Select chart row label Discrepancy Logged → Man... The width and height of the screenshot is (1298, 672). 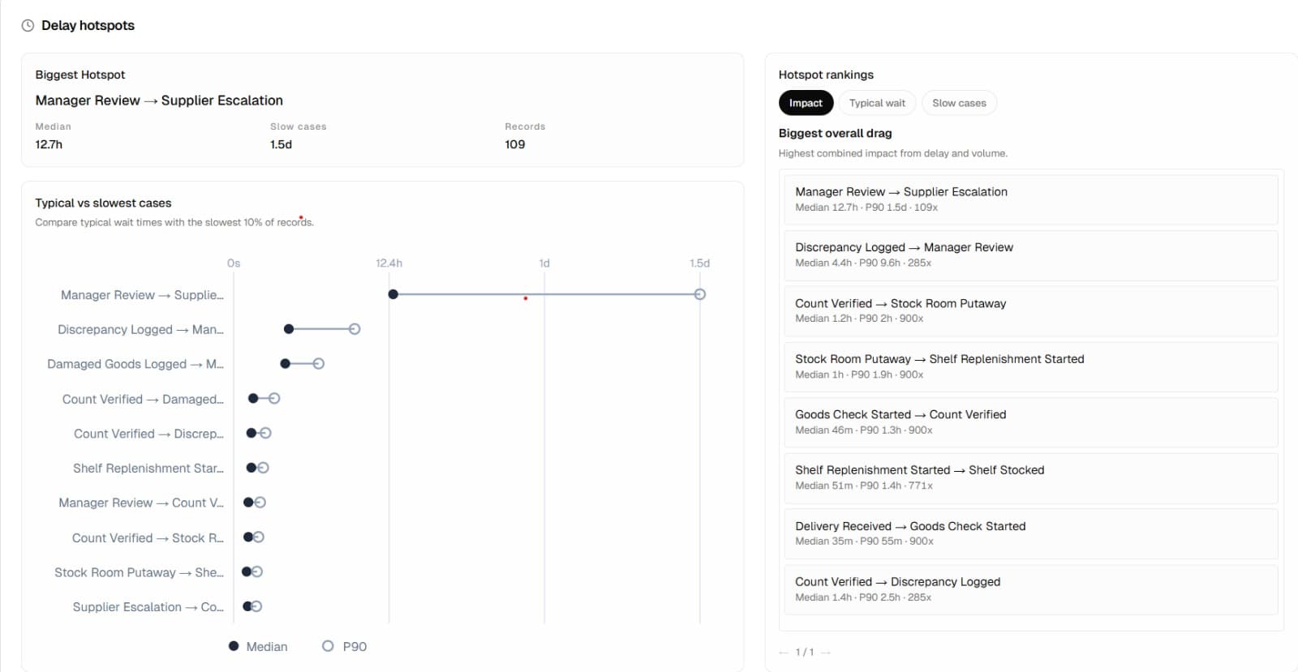point(140,330)
